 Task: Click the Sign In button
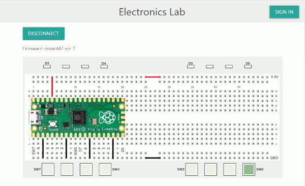(x=284, y=12)
